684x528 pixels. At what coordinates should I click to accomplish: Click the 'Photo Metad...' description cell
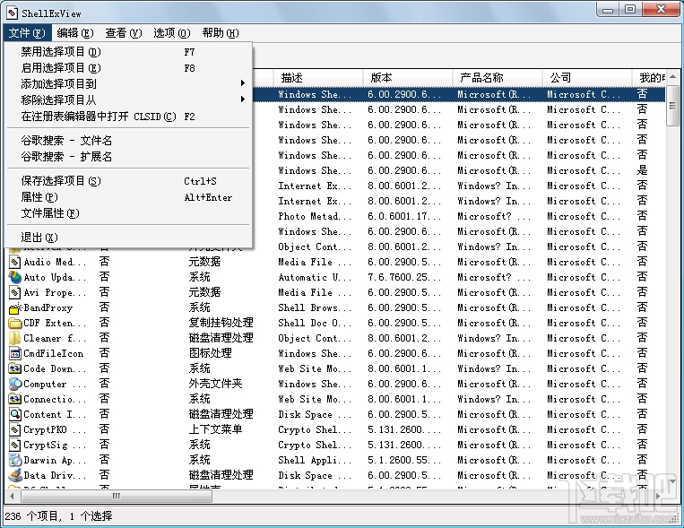[315, 216]
